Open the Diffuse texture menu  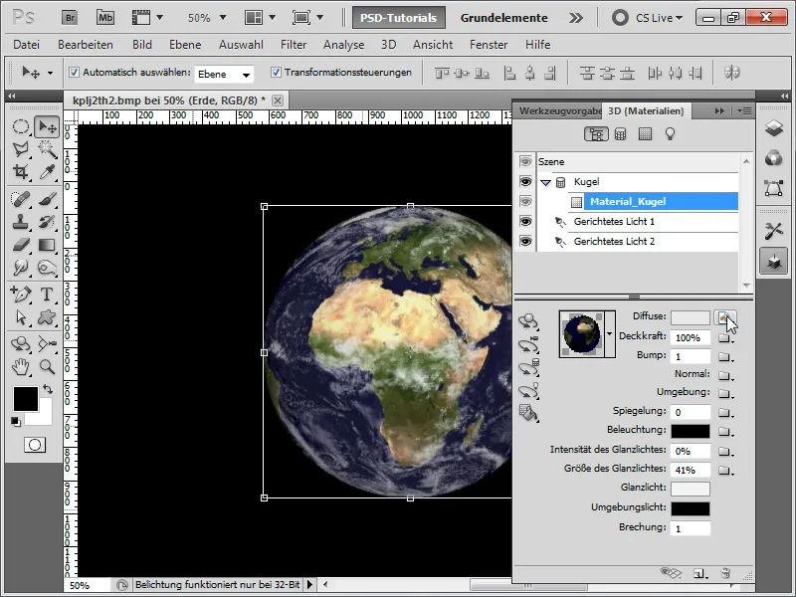[725, 318]
